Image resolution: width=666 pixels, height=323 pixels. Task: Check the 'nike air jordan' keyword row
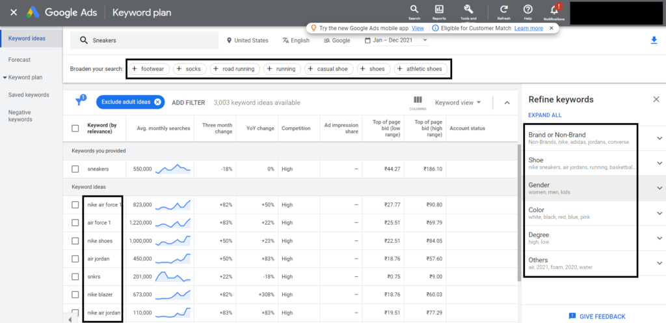(75, 313)
